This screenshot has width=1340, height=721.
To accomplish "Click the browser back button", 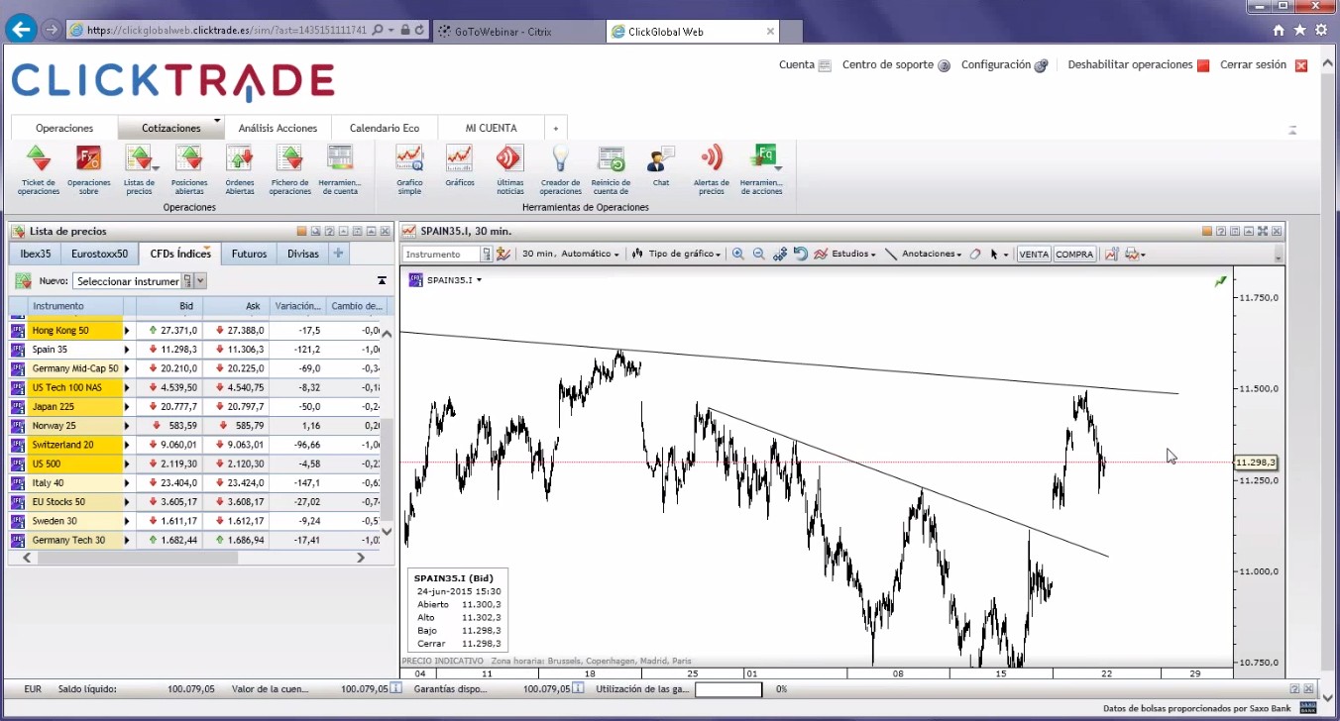I will point(20,29).
